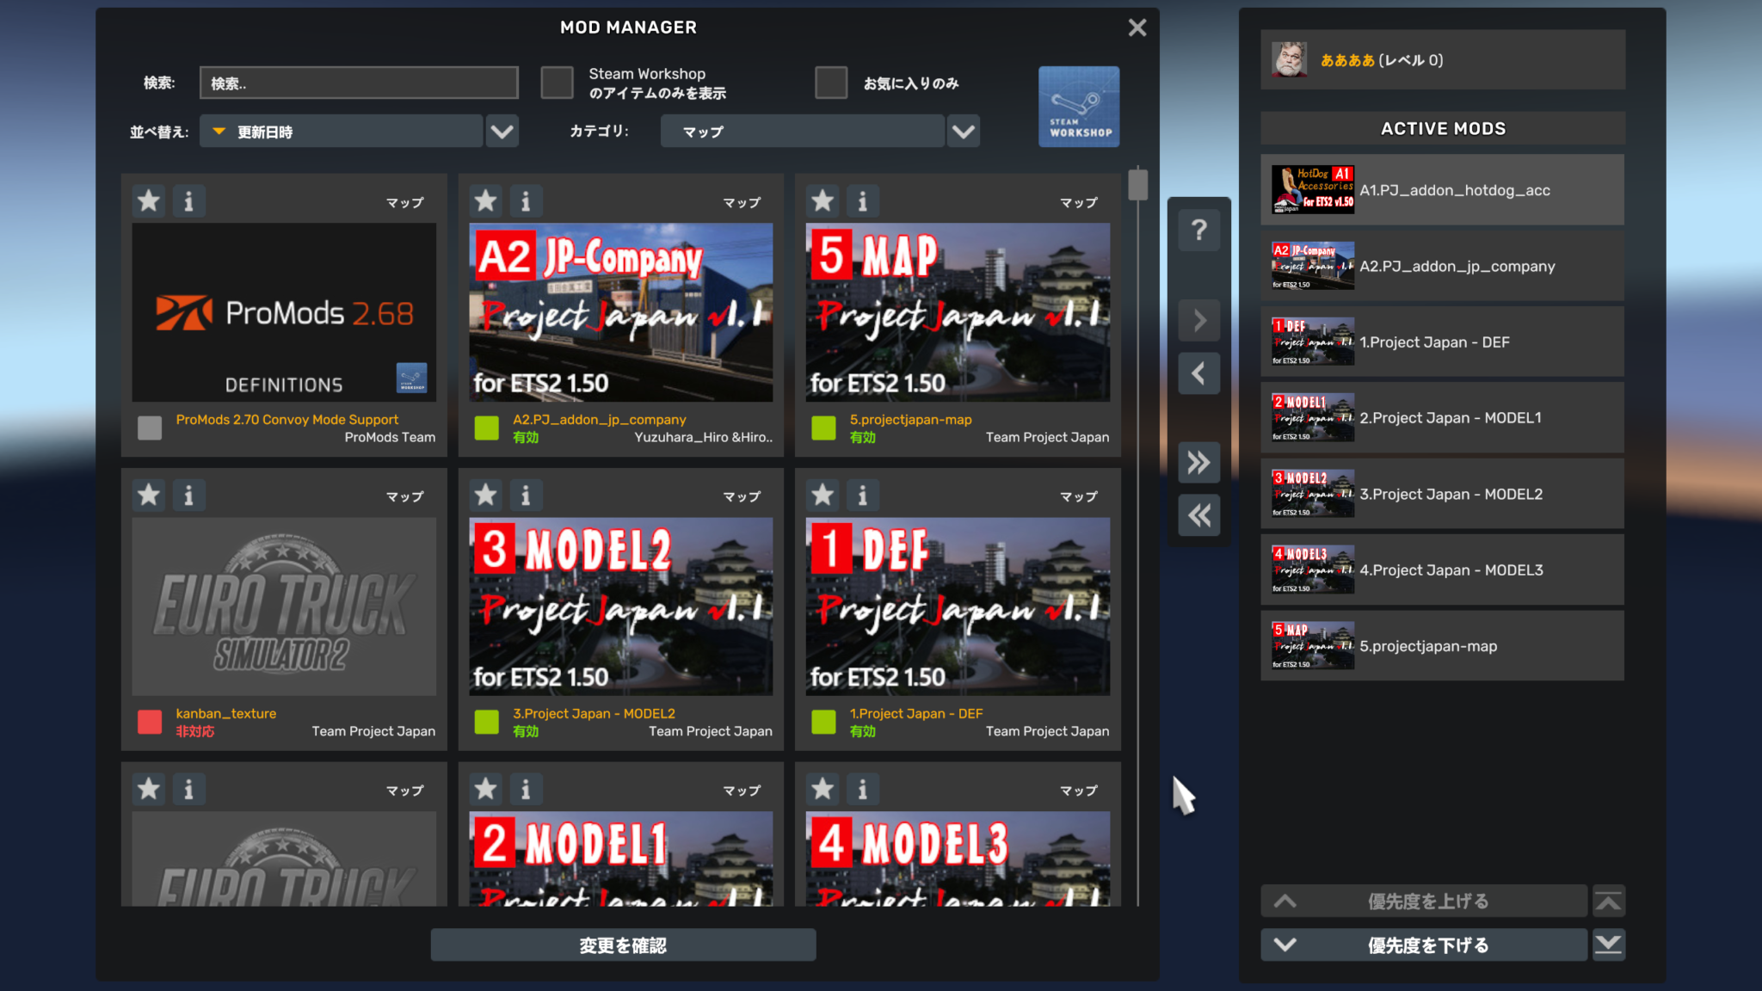Open the マップ category dropdown
Screen dimensions: 1762x991
point(802,131)
